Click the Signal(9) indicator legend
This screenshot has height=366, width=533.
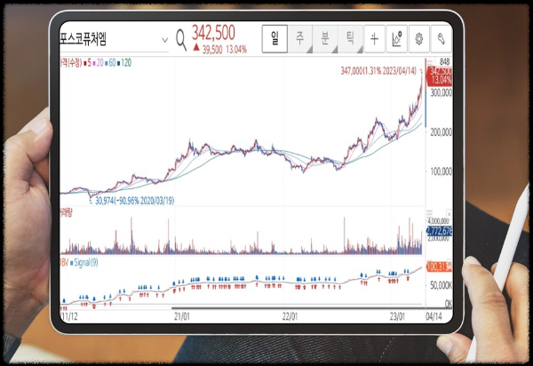click(84, 262)
